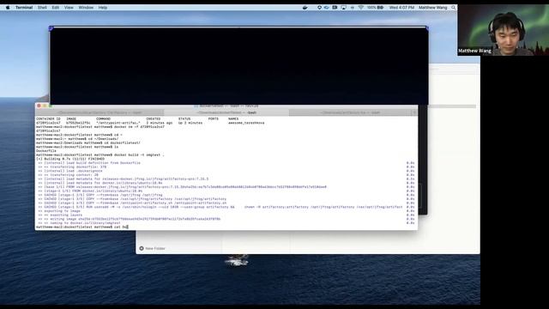Click the AirPlay display icon in menu bar

click(x=343, y=8)
